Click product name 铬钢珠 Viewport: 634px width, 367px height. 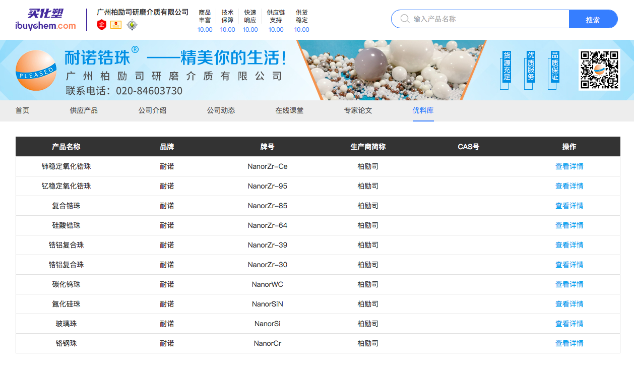pyautogui.click(x=66, y=343)
